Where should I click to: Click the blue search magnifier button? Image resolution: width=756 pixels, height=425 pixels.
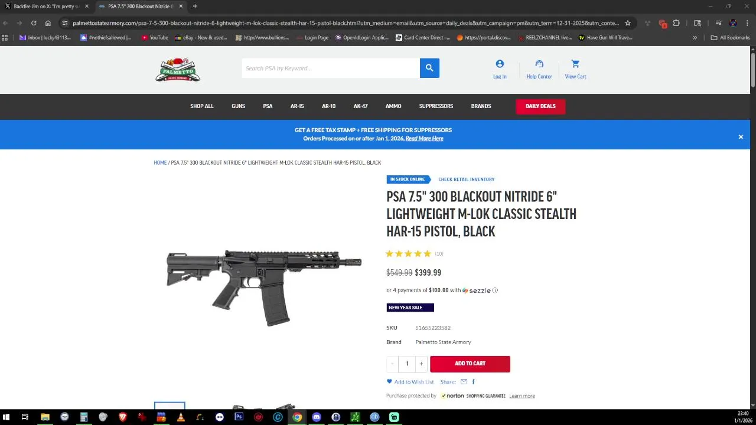[x=429, y=68]
